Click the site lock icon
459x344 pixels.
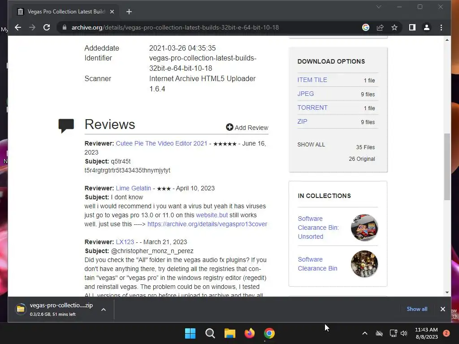coord(65,27)
